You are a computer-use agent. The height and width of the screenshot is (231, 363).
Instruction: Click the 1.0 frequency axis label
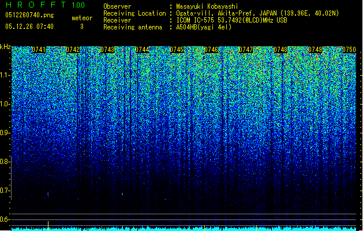(x=5, y=105)
